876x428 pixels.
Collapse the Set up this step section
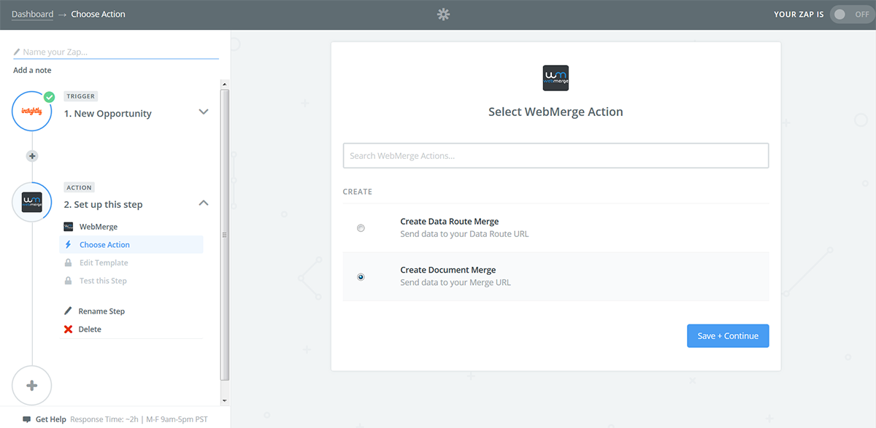click(204, 203)
